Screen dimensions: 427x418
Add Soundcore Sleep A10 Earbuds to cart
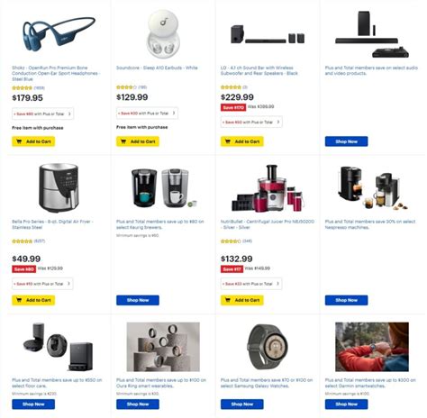coord(138,141)
